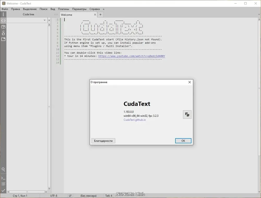Click the LF line ending status
Screen dimensions: 261x198
[x=70, y=196]
